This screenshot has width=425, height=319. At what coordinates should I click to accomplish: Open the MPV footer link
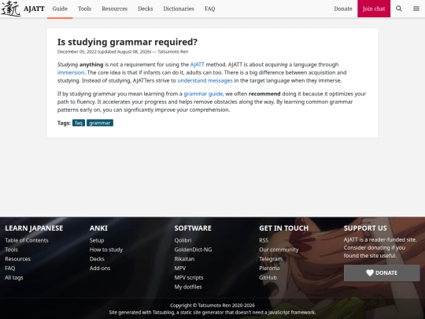[180, 269]
